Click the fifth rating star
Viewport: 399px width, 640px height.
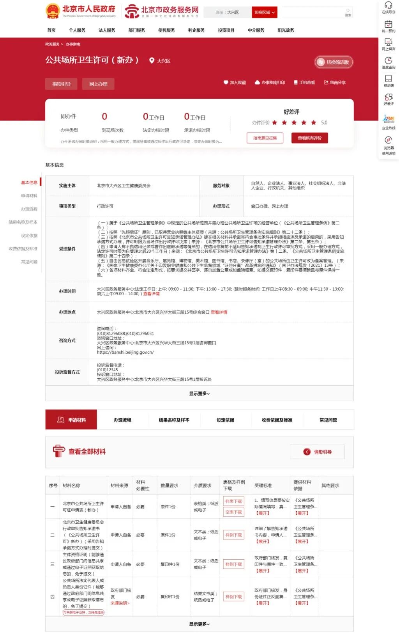coord(313,122)
